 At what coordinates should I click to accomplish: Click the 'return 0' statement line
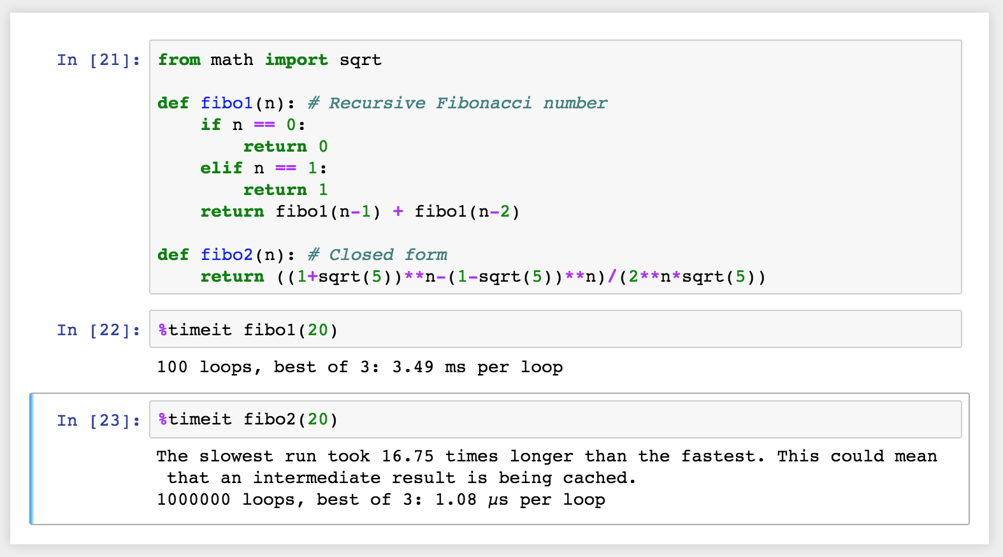[x=285, y=147]
